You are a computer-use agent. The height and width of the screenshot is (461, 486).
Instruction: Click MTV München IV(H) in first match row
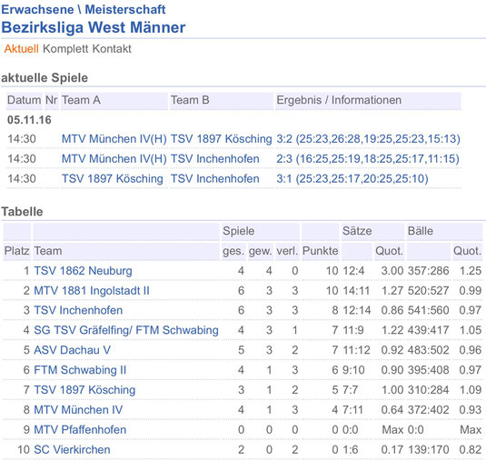114,139
